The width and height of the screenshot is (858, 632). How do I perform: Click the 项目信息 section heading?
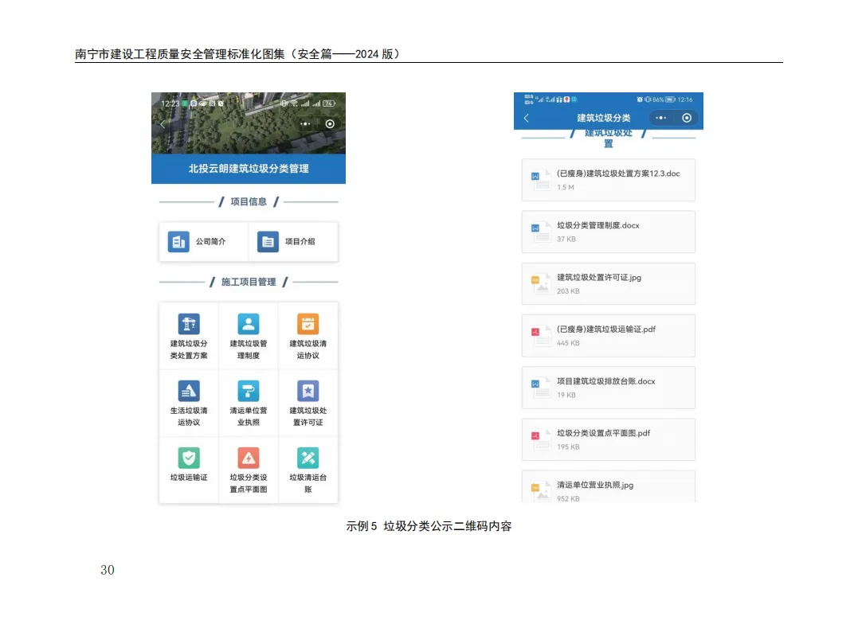(249, 201)
